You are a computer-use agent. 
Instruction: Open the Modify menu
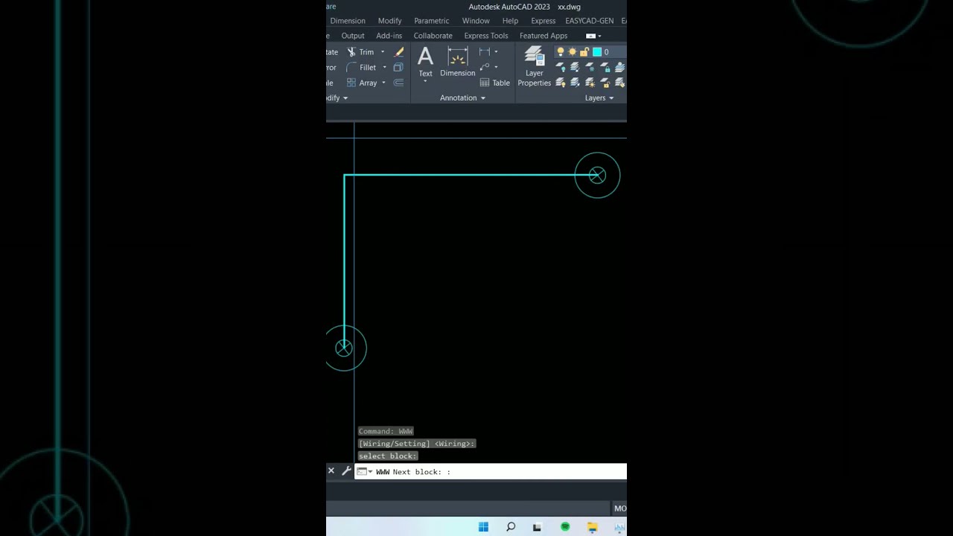click(389, 21)
